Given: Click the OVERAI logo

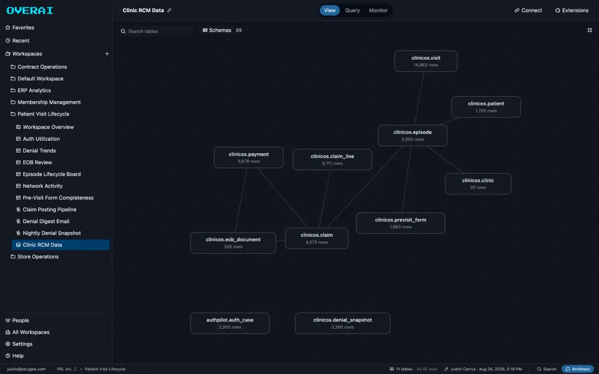Looking at the screenshot, I should point(30,10).
